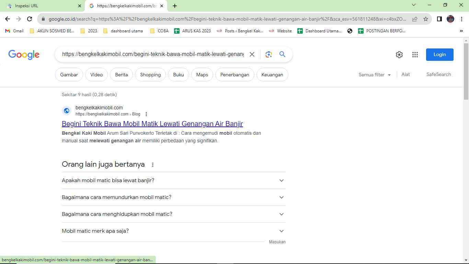Open 'Begini Teknik Bawa Mobil Matik' result
469x264 pixels.
(x=152, y=124)
